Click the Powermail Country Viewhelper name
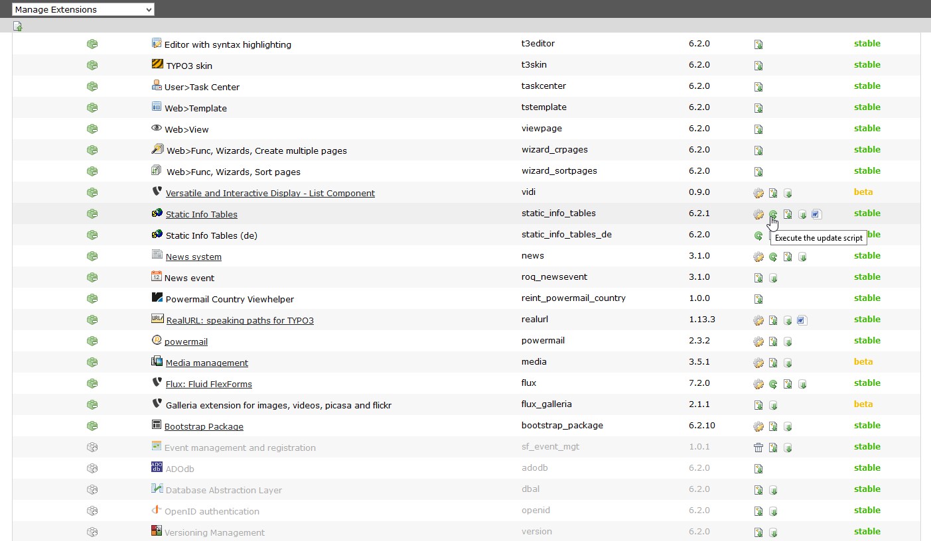The height and width of the screenshot is (541, 931). [230, 300]
